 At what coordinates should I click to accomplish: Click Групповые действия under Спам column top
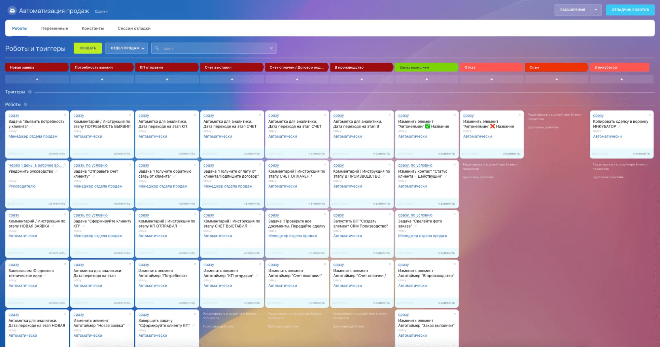[543, 127]
